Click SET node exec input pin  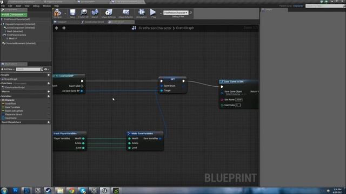pos(162,81)
